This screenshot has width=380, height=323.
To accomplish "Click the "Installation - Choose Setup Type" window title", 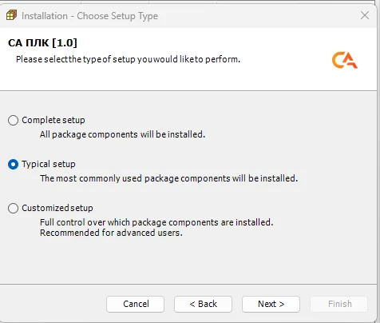I will (x=89, y=16).
